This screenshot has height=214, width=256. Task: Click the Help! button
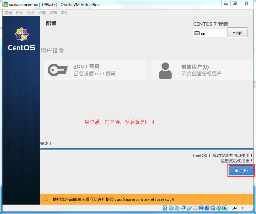click(237, 32)
